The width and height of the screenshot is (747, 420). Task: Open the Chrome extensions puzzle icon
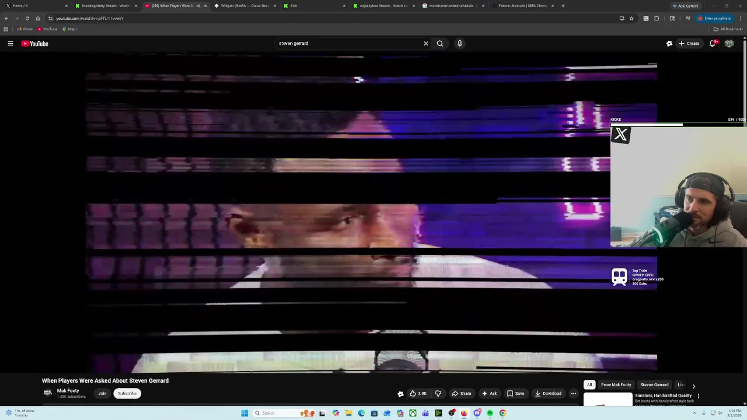click(657, 18)
